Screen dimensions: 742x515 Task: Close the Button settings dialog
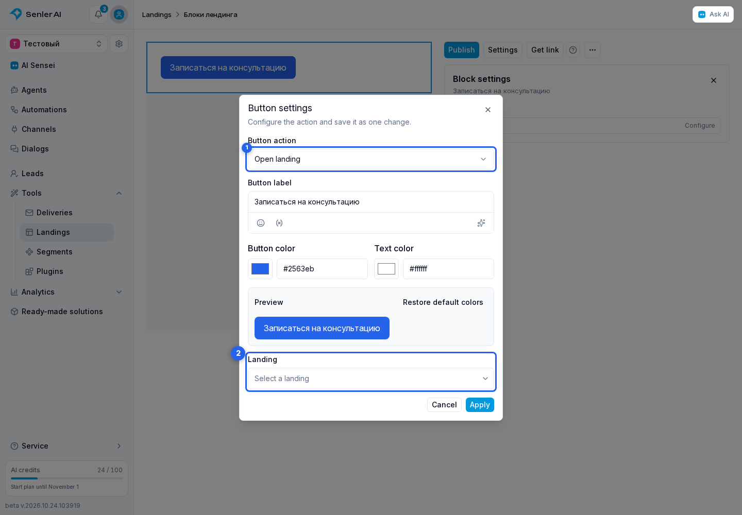pos(488,110)
